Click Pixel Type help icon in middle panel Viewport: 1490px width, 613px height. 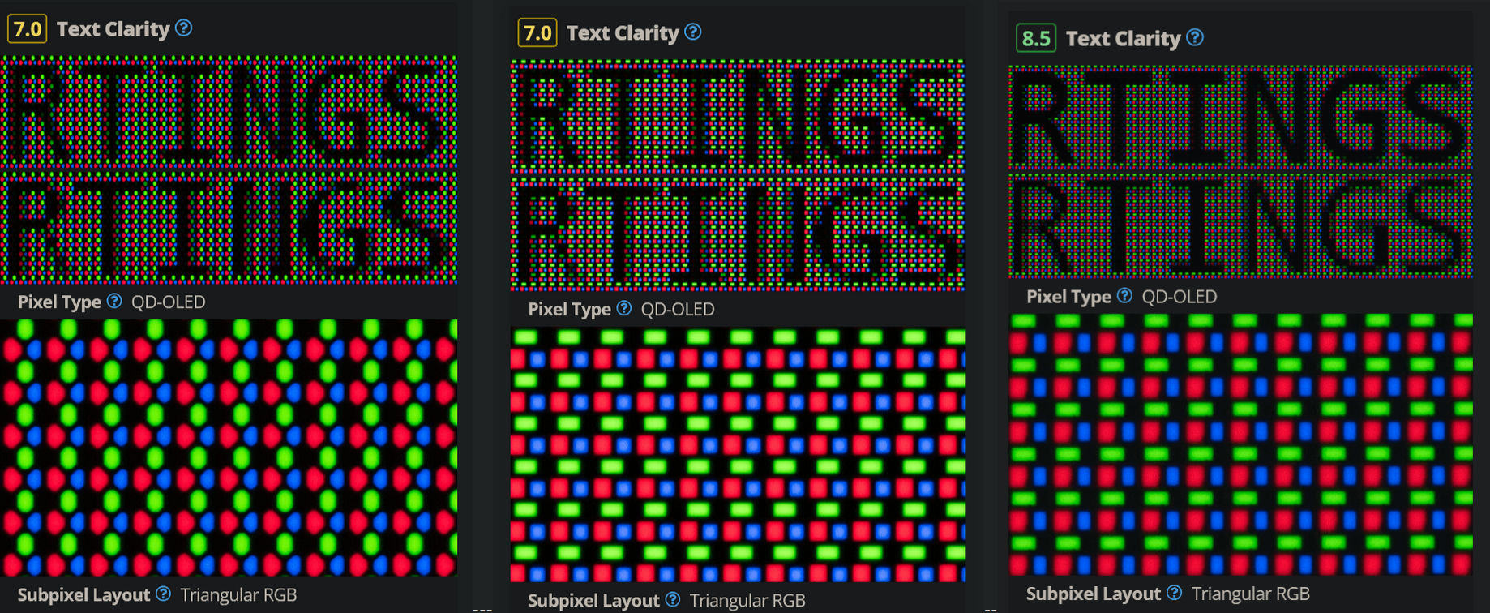[x=623, y=308]
